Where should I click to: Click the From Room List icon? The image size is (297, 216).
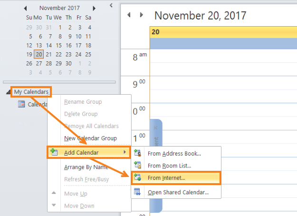[138, 166]
